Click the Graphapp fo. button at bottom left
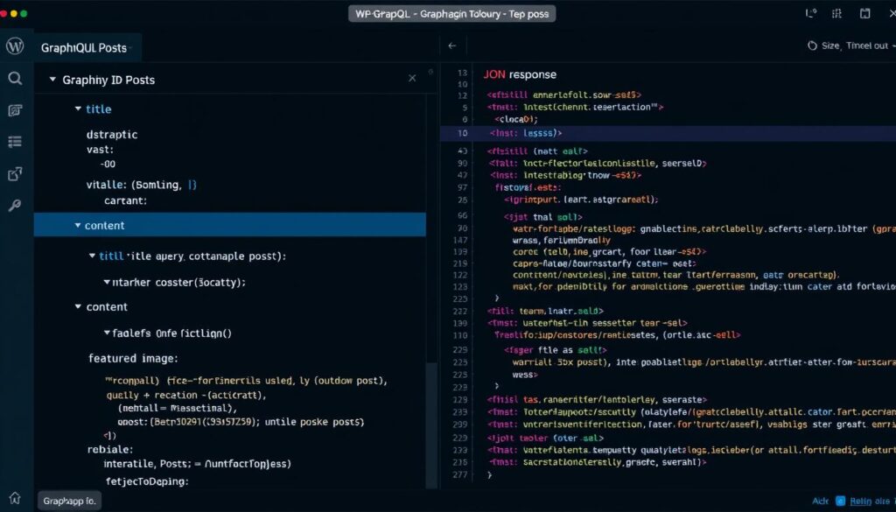896x512 pixels. [69, 501]
